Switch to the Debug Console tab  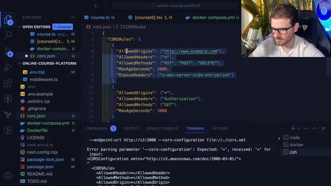pos(162,129)
